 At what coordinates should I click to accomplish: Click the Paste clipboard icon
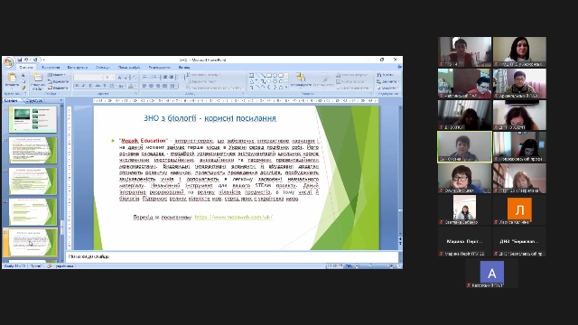click(x=12, y=79)
